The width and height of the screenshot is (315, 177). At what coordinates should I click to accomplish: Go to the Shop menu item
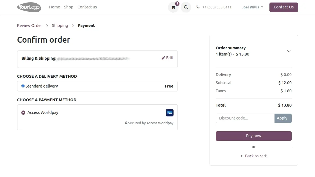click(69, 7)
